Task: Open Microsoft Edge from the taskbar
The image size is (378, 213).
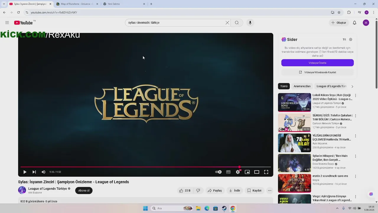Action: pos(207,208)
